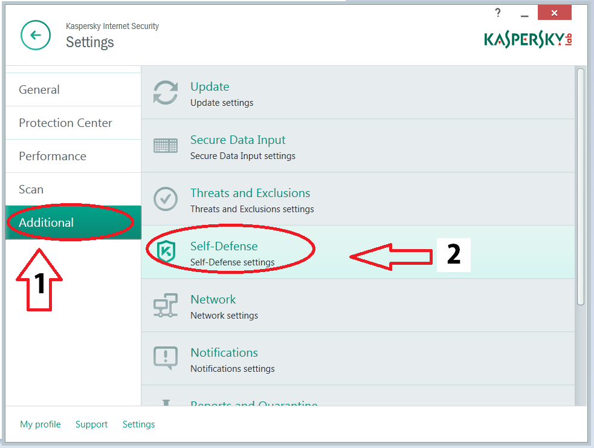Click 'Threats and Exclusions settings' description text
The width and height of the screenshot is (594, 448).
(252, 209)
